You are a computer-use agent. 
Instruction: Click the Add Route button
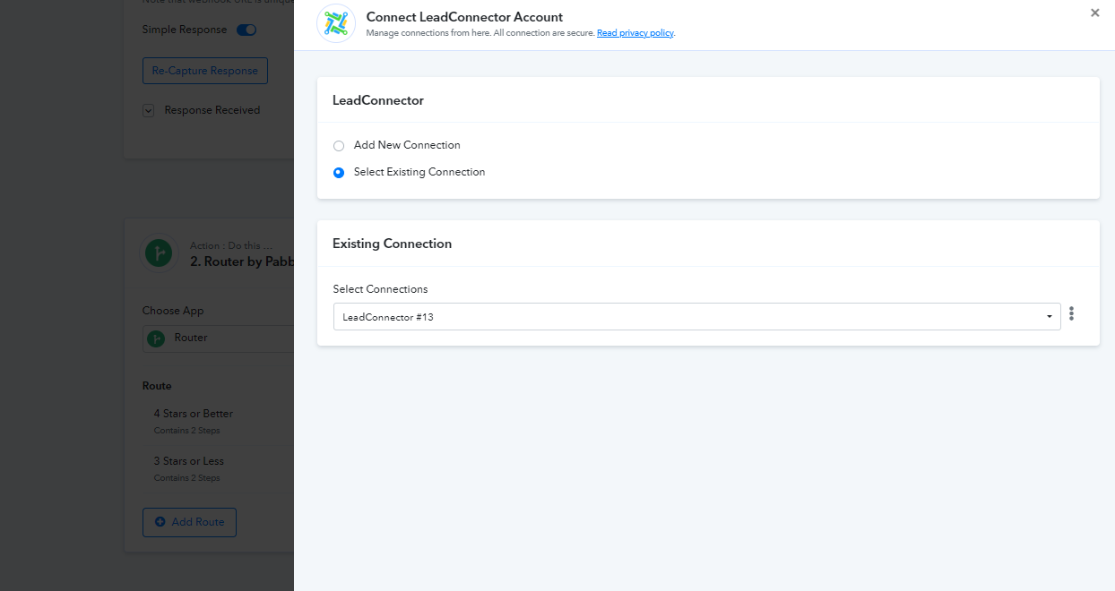coord(189,522)
